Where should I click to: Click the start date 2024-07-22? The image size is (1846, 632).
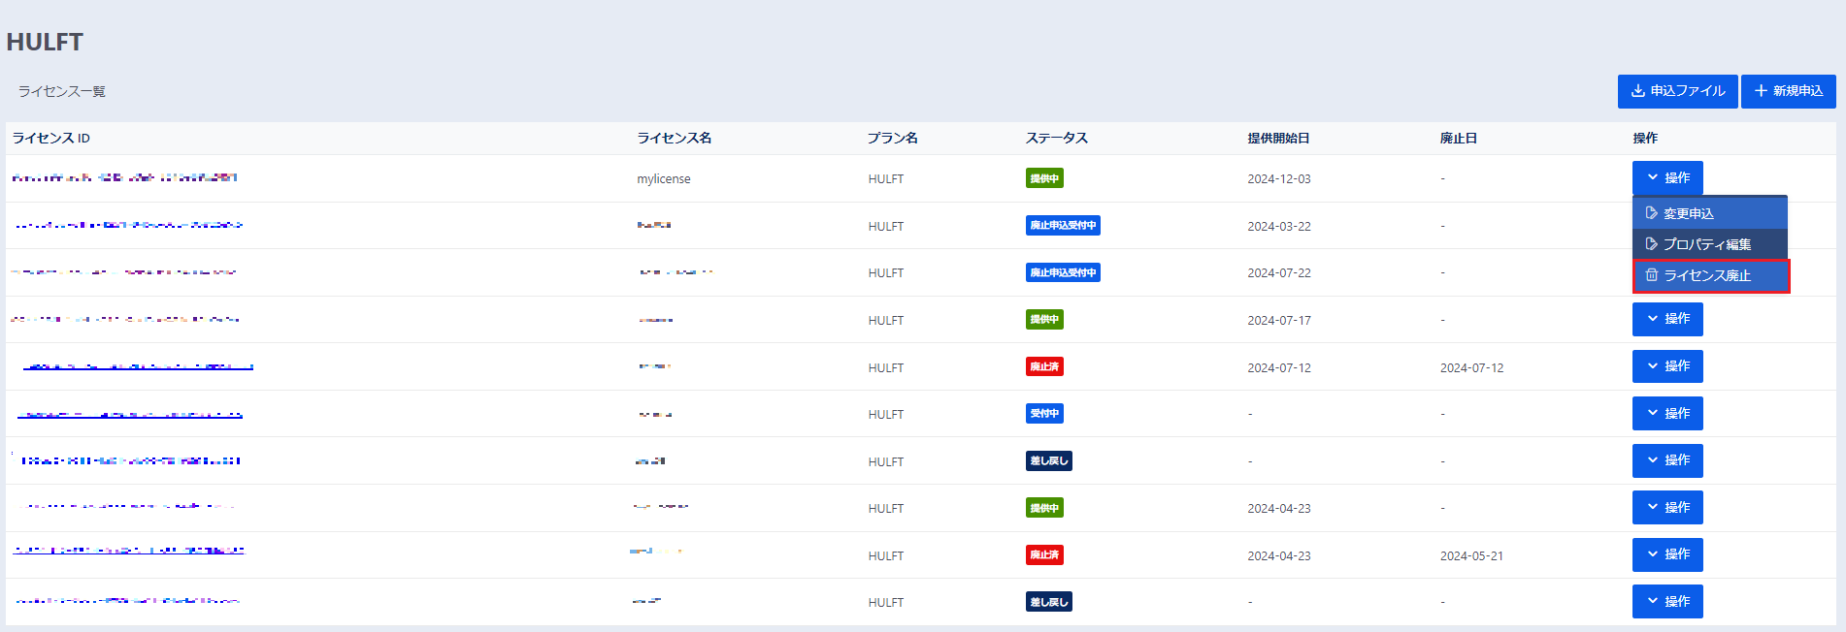[x=1279, y=273]
